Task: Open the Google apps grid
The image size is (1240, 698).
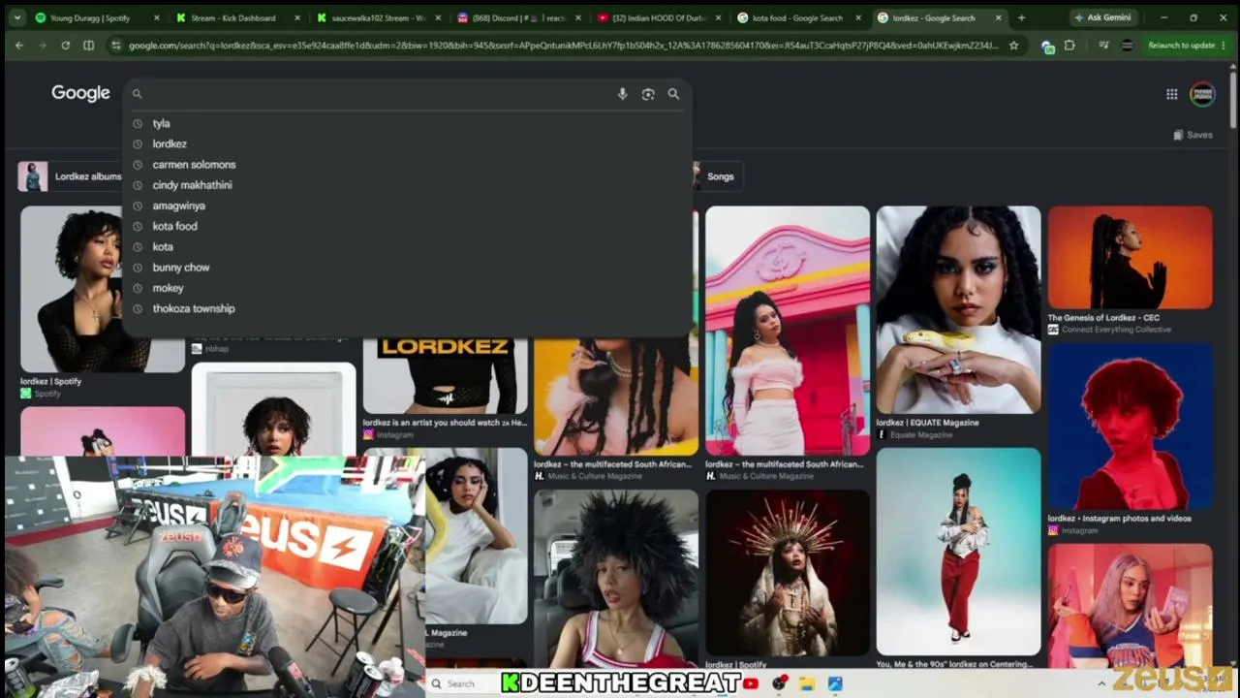Action: pyautogui.click(x=1171, y=94)
